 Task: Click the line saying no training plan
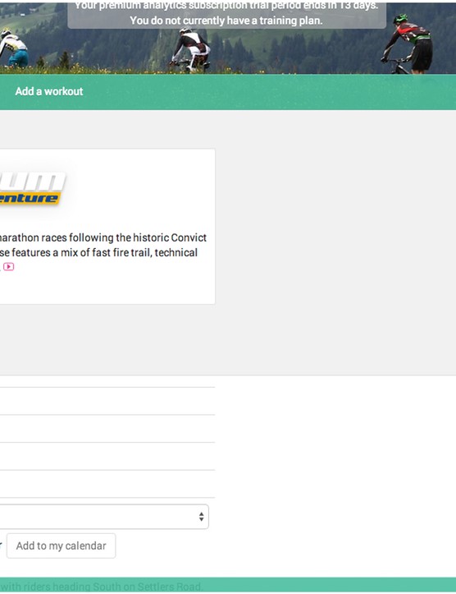click(x=226, y=21)
